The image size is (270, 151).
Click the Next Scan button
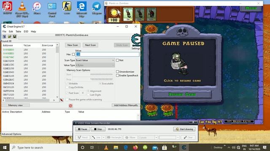coord(90,45)
